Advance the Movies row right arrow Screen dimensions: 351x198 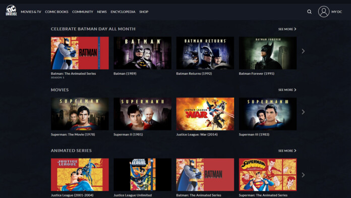pos(303,112)
